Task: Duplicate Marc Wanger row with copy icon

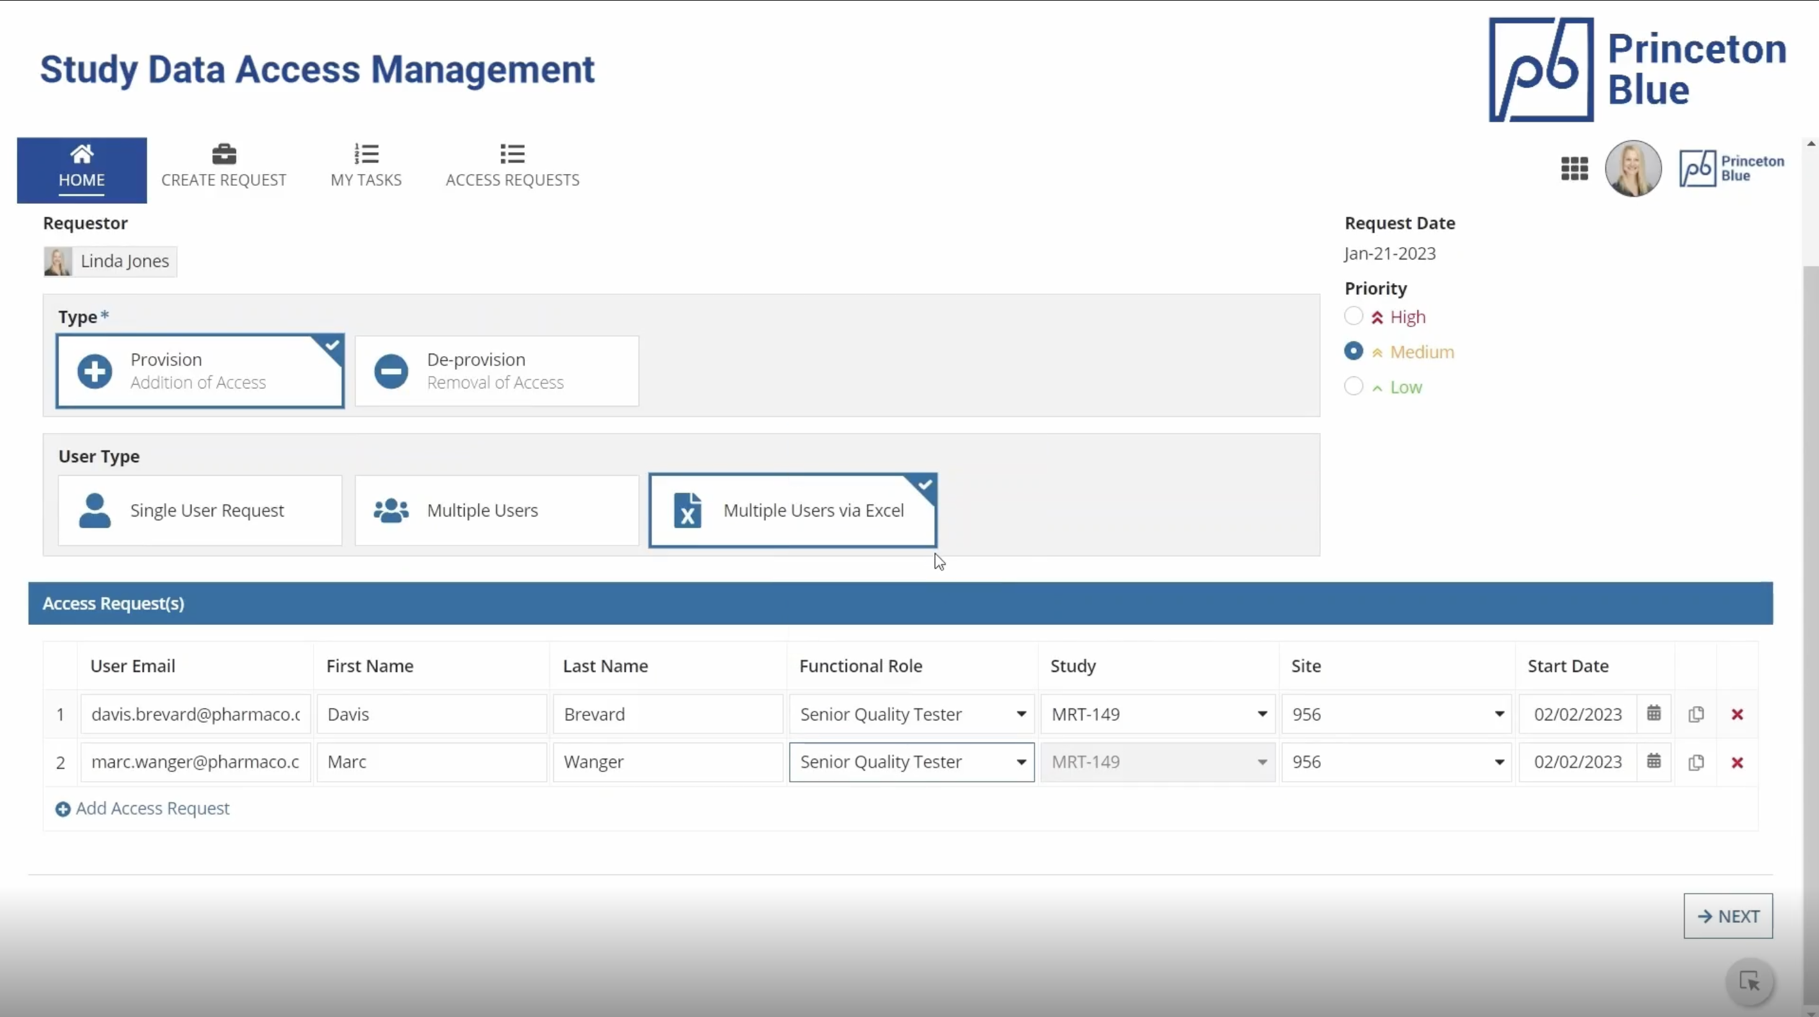Action: pyautogui.click(x=1696, y=762)
